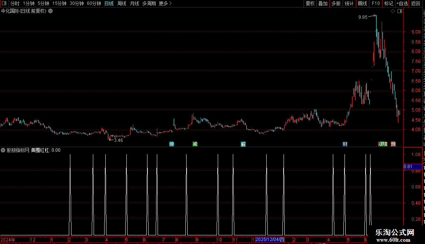Toggle the right side panel icon
This screenshot has width=425, height=244.
pyautogui.click(x=399, y=11)
